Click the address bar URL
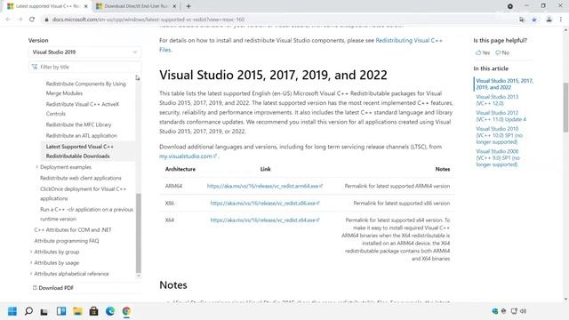The image size is (569, 320). pos(148,20)
